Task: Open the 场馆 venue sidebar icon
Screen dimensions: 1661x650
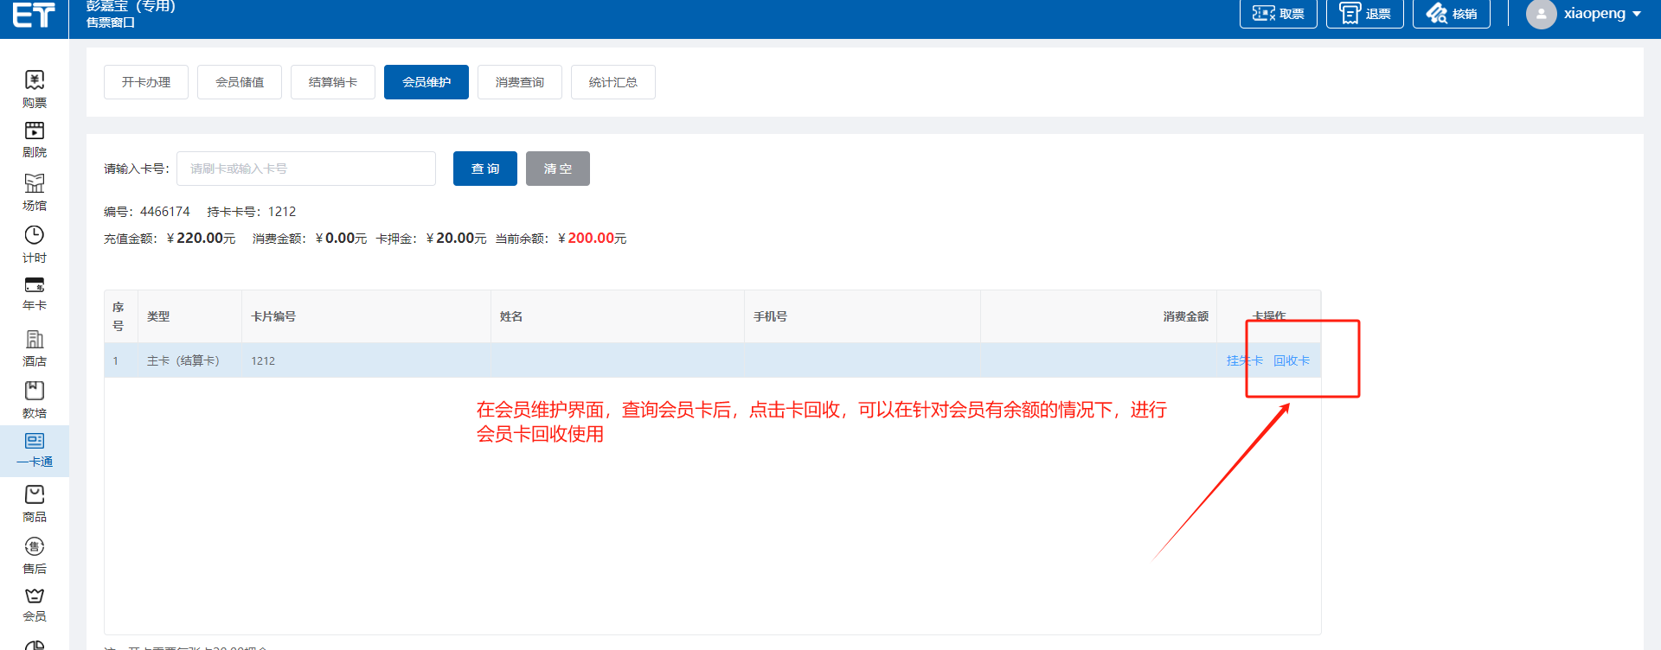Action: point(35,184)
